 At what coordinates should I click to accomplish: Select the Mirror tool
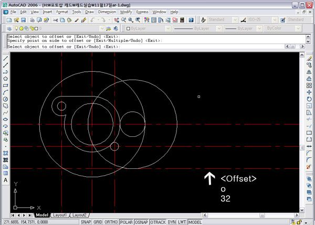tap(309, 72)
